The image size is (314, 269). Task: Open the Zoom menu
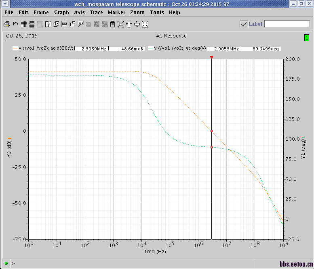[137, 13]
